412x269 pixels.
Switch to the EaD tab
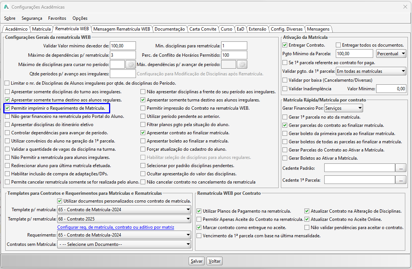coord(241,29)
